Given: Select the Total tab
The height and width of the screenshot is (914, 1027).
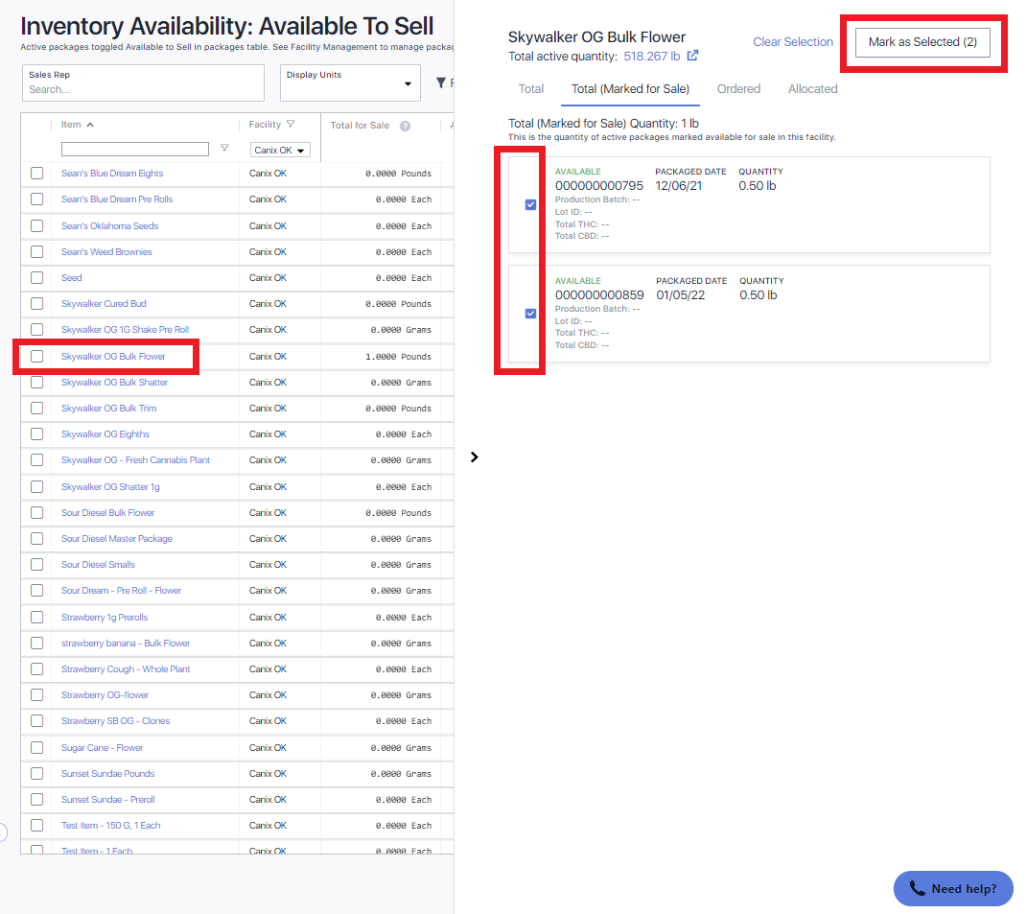Looking at the screenshot, I should 531,89.
